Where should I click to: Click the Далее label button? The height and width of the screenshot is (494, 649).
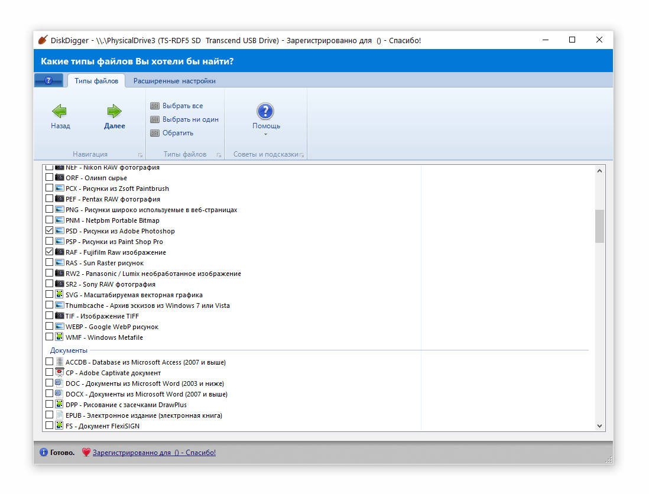(x=115, y=126)
